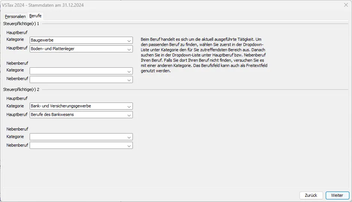Close the Stammdaten dialog window

[346, 5]
